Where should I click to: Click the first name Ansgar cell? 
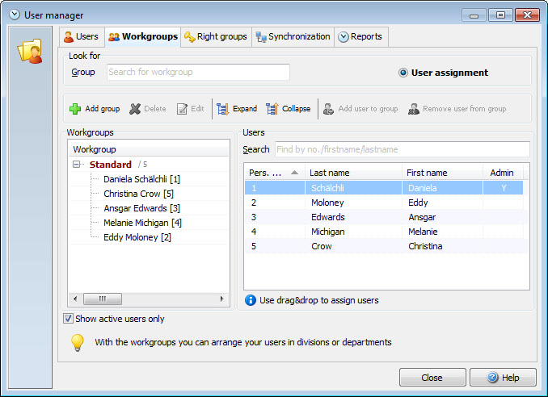442,217
